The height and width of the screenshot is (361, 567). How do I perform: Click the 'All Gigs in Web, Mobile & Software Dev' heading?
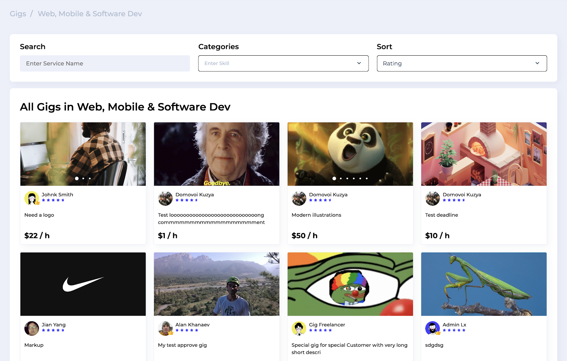[125, 107]
